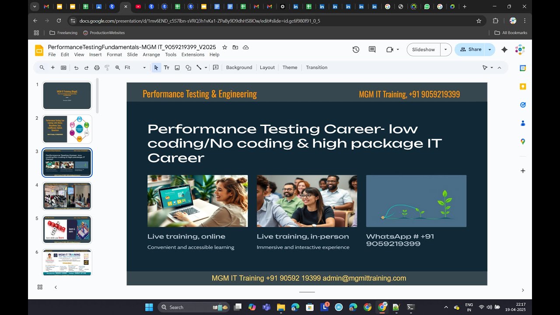Open version history clock icon
The image size is (560, 315).
pos(356,49)
